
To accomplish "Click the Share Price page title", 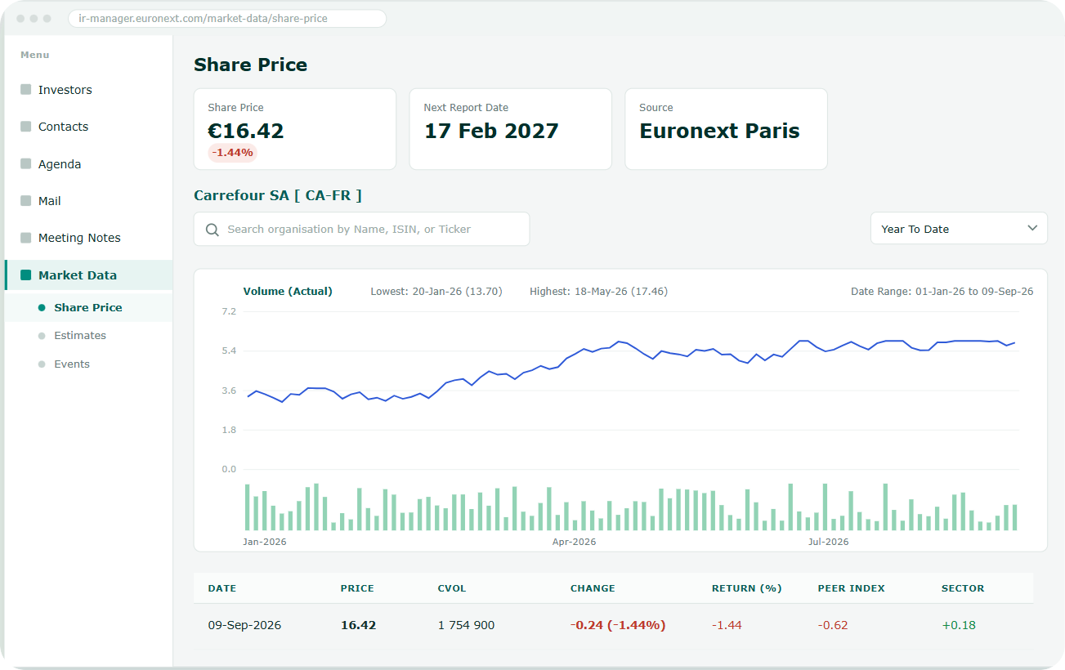I will coord(250,65).
